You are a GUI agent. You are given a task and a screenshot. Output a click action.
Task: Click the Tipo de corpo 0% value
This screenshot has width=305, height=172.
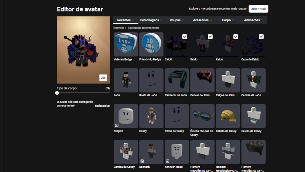pyautogui.click(x=108, y=88)
